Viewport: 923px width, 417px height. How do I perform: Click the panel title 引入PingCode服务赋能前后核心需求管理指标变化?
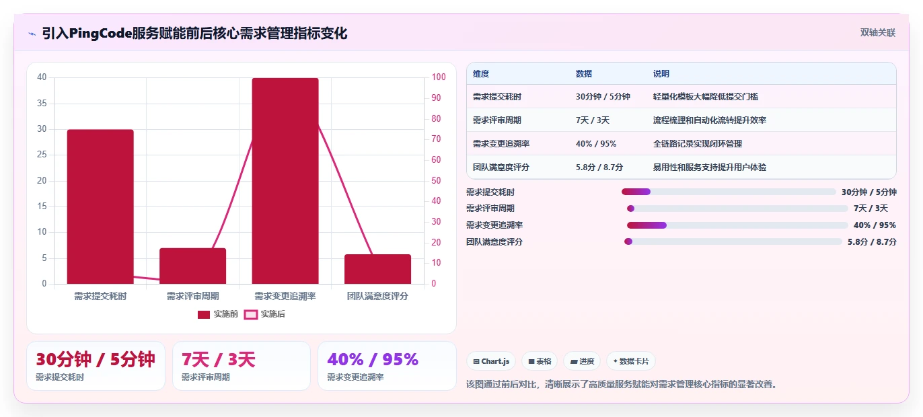pos(194,33)
